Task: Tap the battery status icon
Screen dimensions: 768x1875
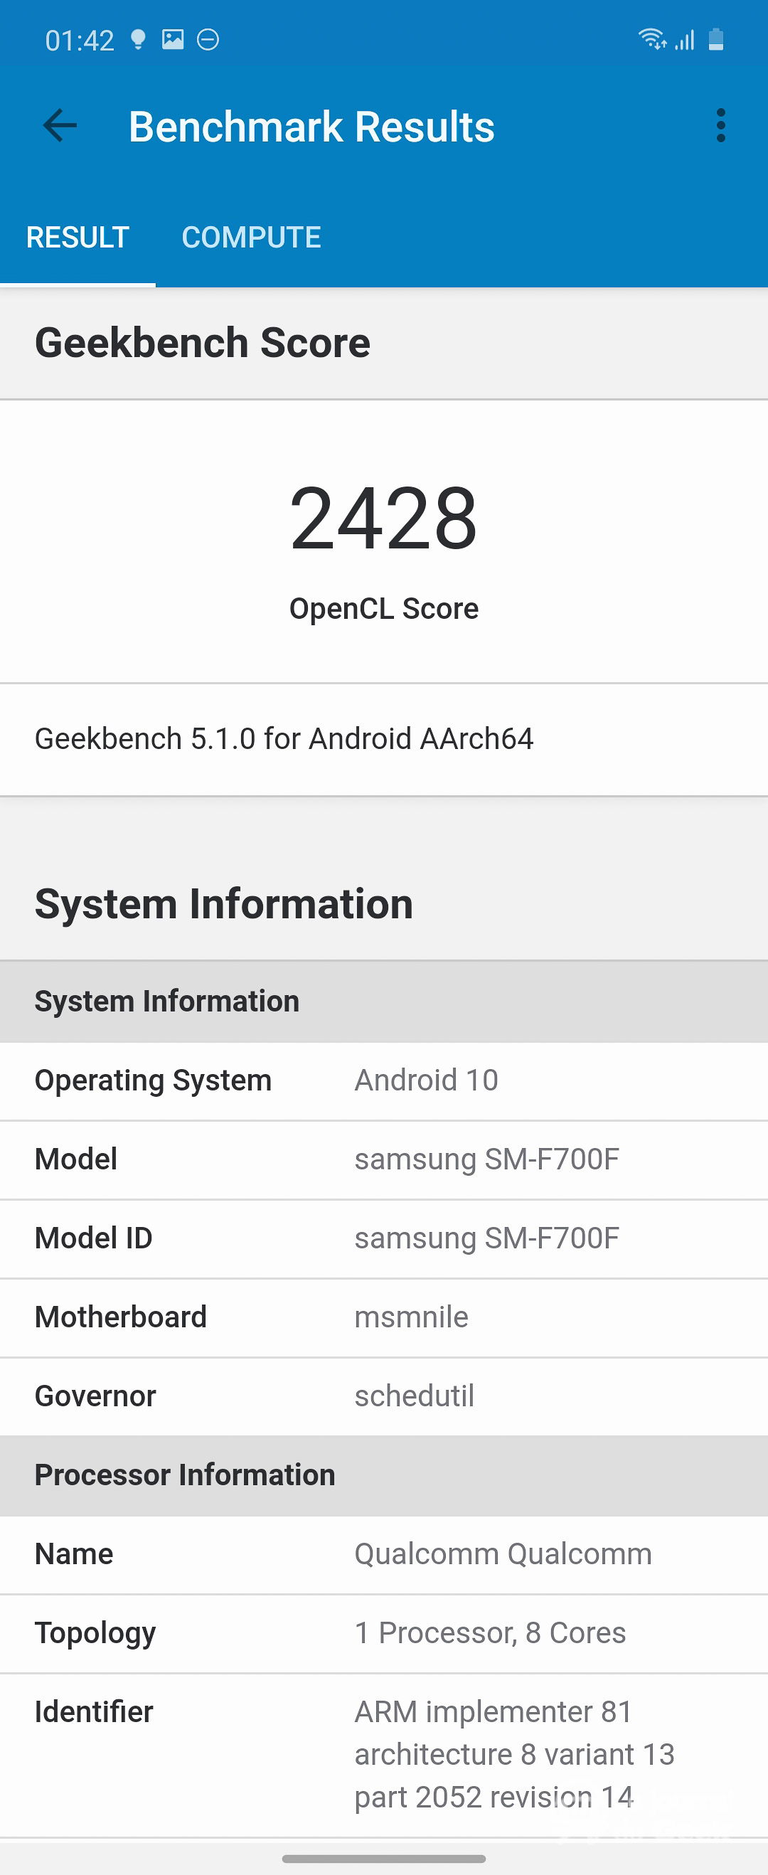Action: point(715,39)
